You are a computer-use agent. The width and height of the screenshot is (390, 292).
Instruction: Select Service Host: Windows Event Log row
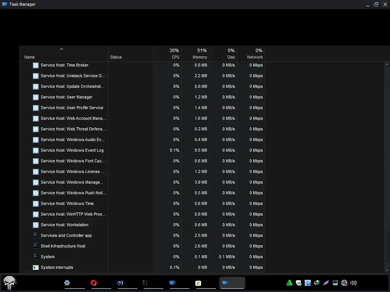coord(142,151)
